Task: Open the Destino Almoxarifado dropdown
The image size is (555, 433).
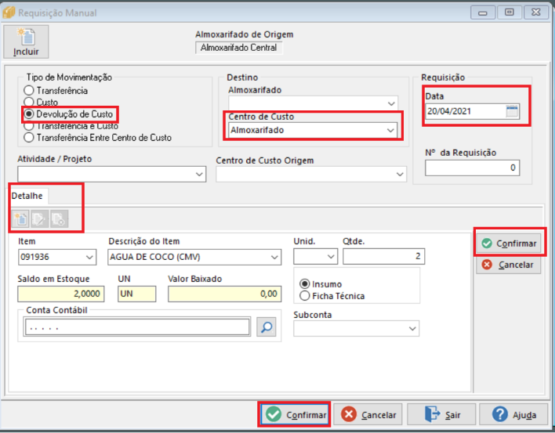Action: 391,103
